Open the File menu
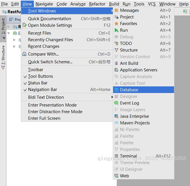190x186 pixels. click(x=4, y=4)
